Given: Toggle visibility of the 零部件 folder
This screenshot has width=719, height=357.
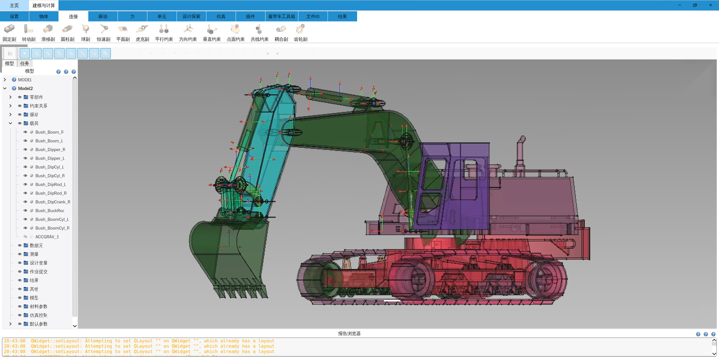Looking at the screenshot, I should (x=20, y=97).
